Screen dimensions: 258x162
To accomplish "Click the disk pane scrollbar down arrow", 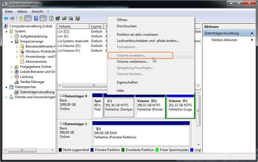I will click(x=199, y=145).
